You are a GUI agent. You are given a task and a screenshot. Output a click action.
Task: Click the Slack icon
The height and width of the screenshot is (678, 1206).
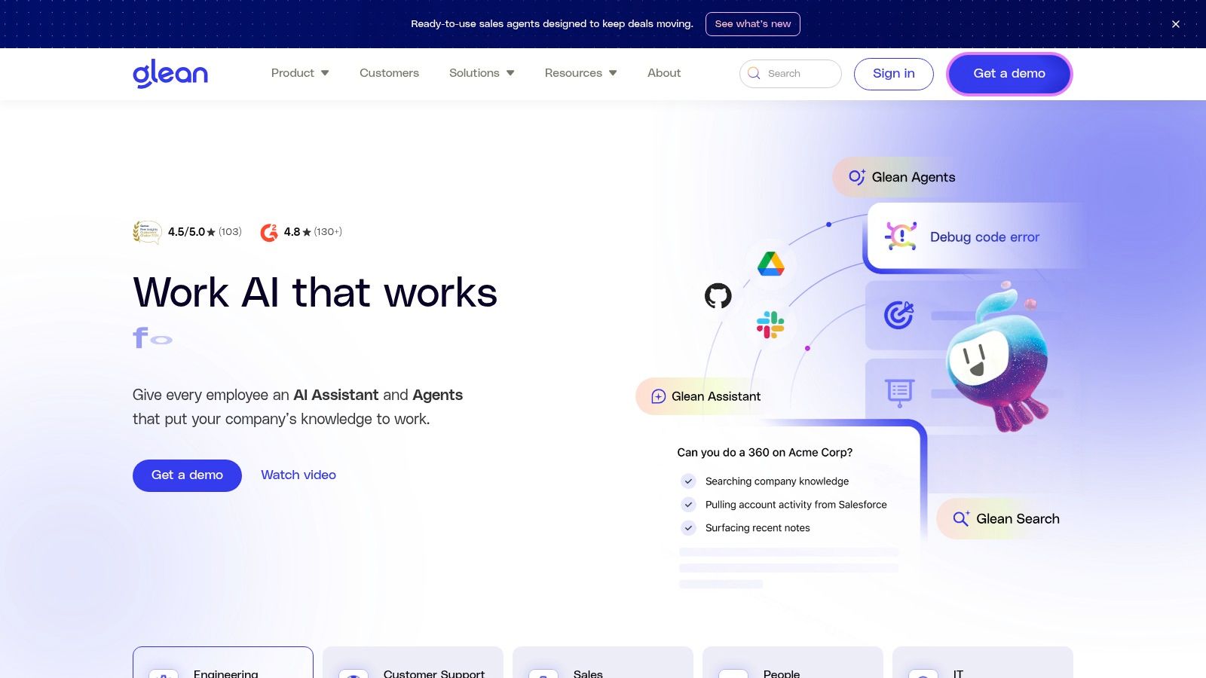(x=770, y=325)
